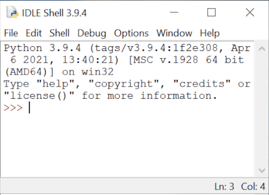Maximize the IDLE Shell window
This screenshot has height=195, width=269.
[211, 12]
